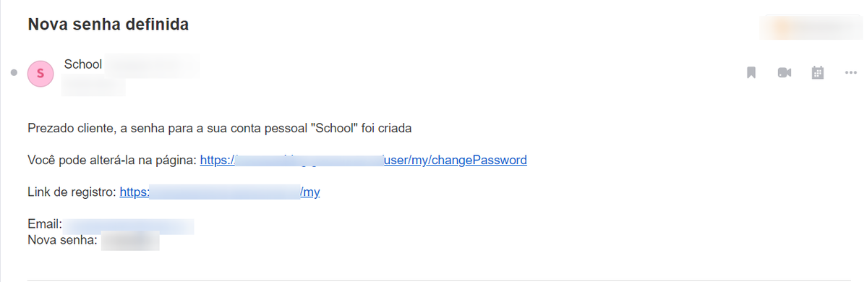Image resolution: width=867 pixels, height=282 pixels.
Task: Select the blurred email address after Email:
Action: click(128, 226)
